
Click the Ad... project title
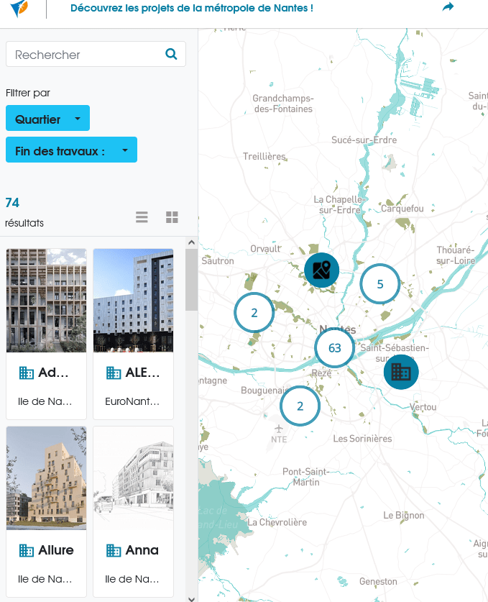click(53, 373)
